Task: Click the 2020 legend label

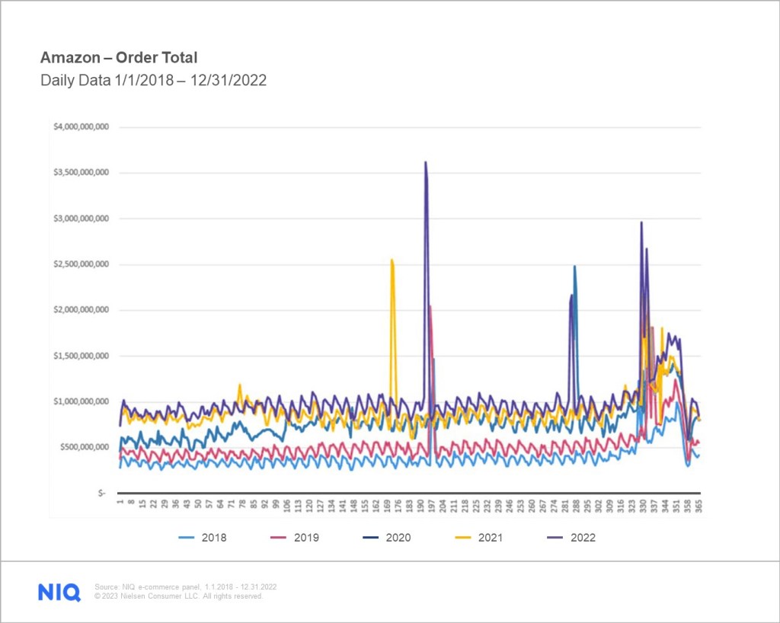Action: (398, 538)
